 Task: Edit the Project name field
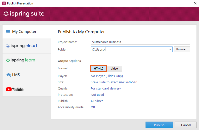(x=140, y=42)
